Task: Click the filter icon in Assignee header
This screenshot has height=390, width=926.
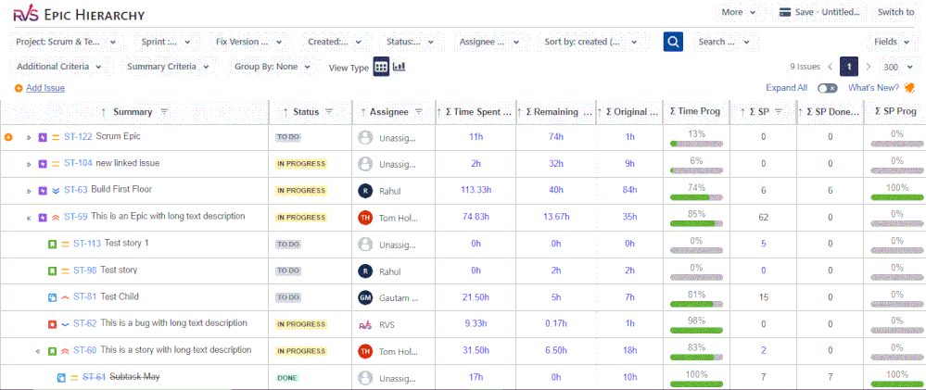Action: pos(418,111)
